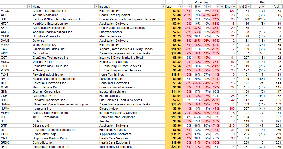
Task: Select the $31.34 last price cell
Action: (174, 19)
